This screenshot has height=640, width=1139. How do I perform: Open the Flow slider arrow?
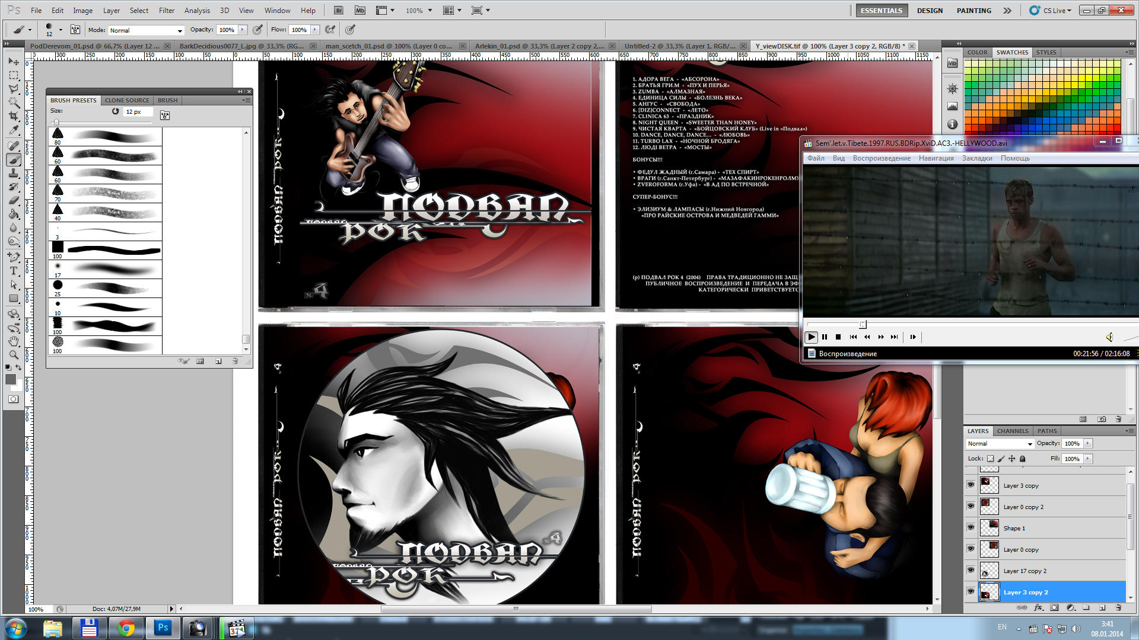pyautogui.click(x=315, y=30)
